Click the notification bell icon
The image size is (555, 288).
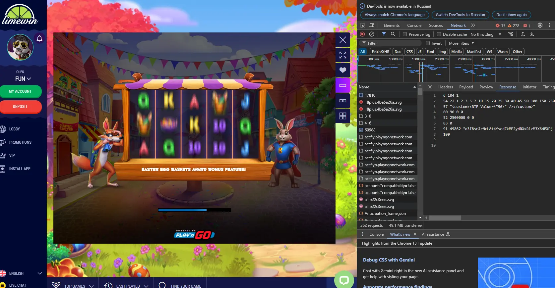point(39,38)
